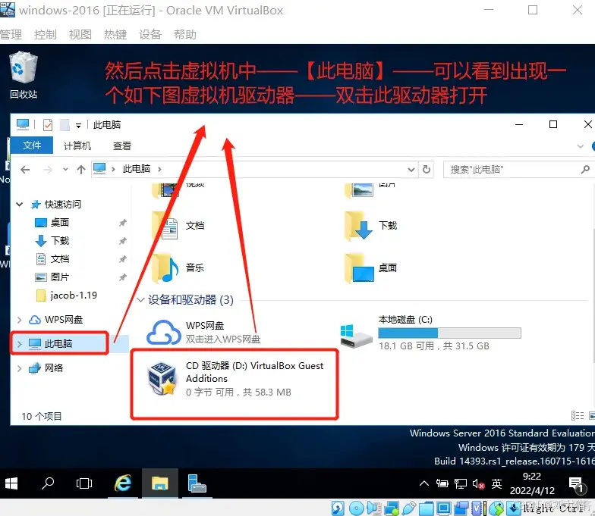The width and height of the screenshot is (595, 516).
Task: Click the muted volume tray icon
Action: point(478,483)
